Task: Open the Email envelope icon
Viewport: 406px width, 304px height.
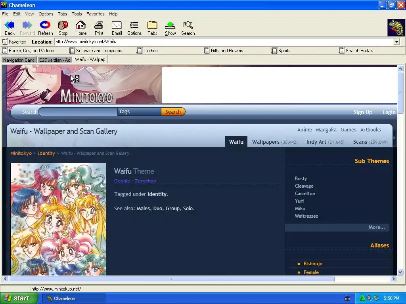Action: pos(117,25)
